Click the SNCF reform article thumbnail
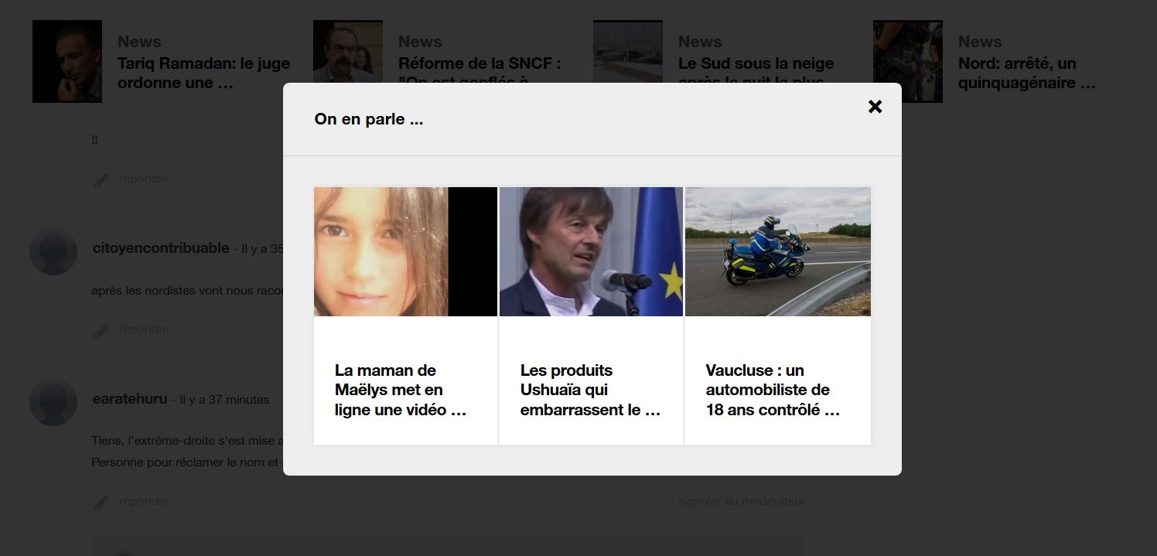The height and width of the screenshot is (556, 1157). pos(348,52)
